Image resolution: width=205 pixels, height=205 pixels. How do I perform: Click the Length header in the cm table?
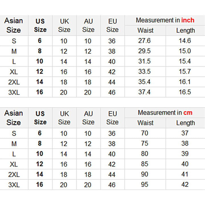(x=185, y=123)
